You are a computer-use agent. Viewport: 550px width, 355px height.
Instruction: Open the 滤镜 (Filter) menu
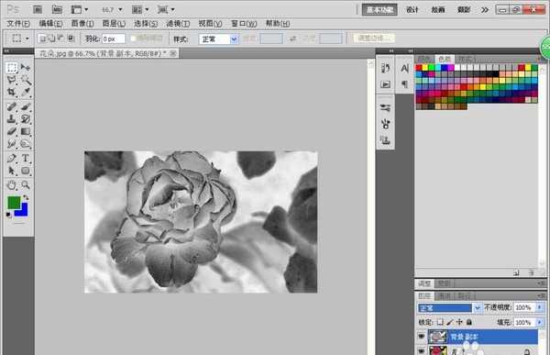178,24
